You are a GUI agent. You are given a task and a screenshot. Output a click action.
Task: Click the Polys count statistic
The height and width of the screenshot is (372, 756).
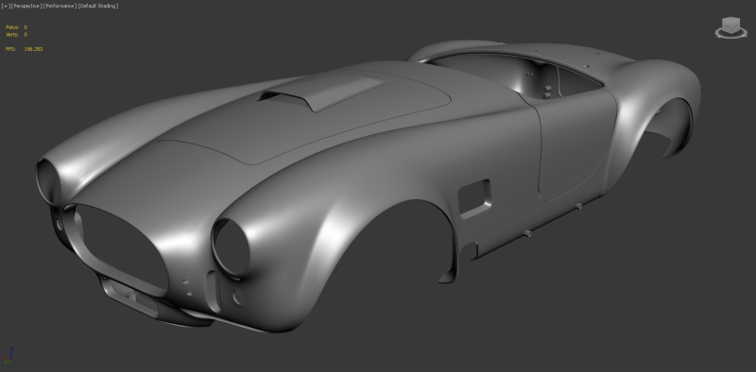click(16, 27)
